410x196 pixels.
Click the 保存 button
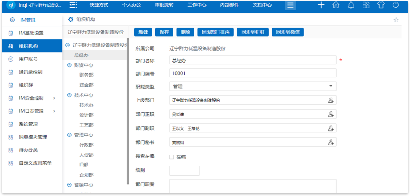[164, 32]
